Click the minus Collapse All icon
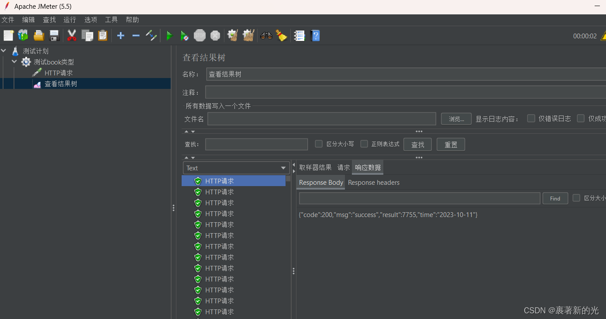606x319 pixels. pyautogui.click(x=136, y=36)
